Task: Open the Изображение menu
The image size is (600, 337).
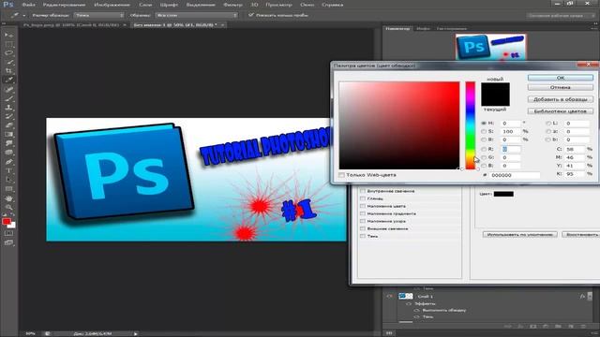Action: click(x=112, y=5)
